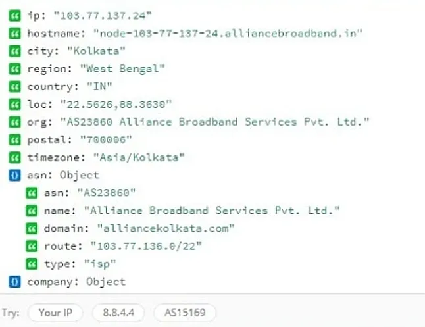
Task: Click the string icon beside postal
Action: click(x=14, y=140)
